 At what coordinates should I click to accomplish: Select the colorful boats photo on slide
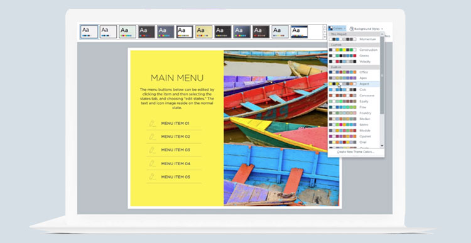click(281, 128)
